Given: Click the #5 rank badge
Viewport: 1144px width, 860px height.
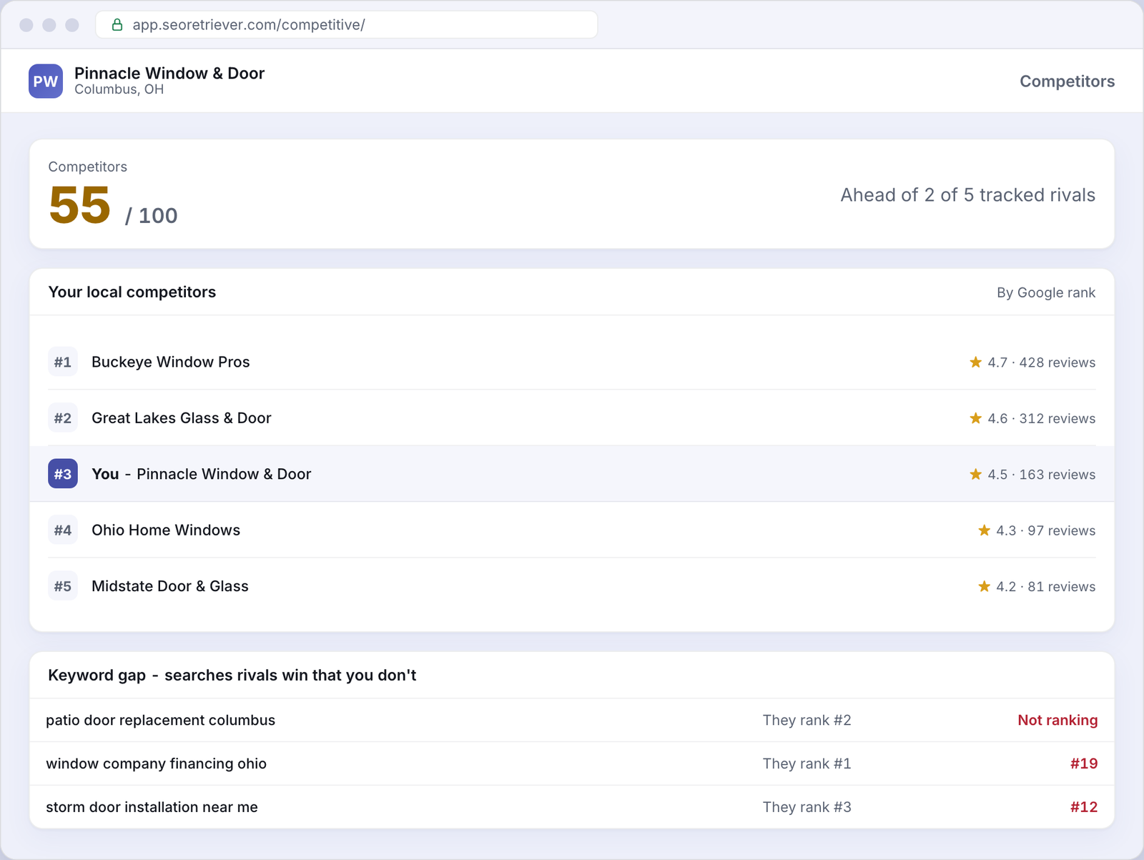Looking at the screenshot, I should click(63, 586).
